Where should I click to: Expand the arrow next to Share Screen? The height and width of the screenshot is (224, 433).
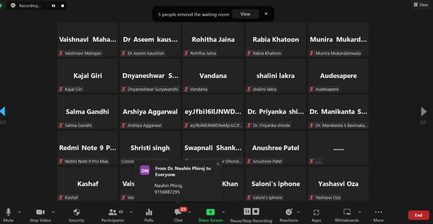tap(223, 212)
